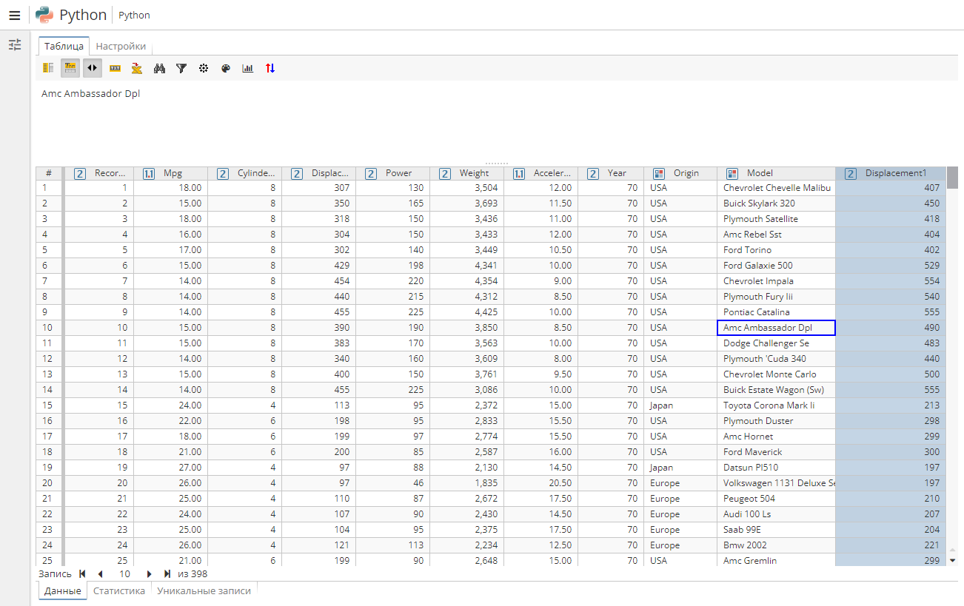964x606 pixels.
Task: Select the cell Ford Galaxie 500
Action: click(x=776, y=266)
